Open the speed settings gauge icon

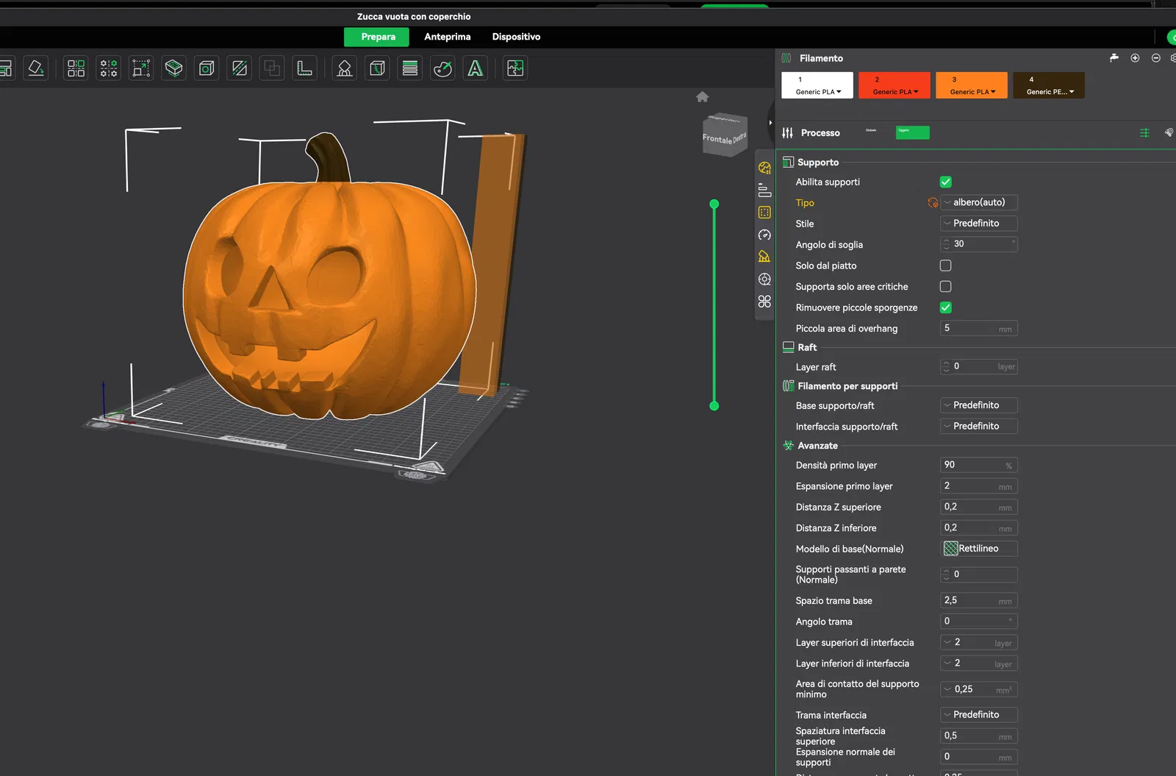click(x=764, y=235)
